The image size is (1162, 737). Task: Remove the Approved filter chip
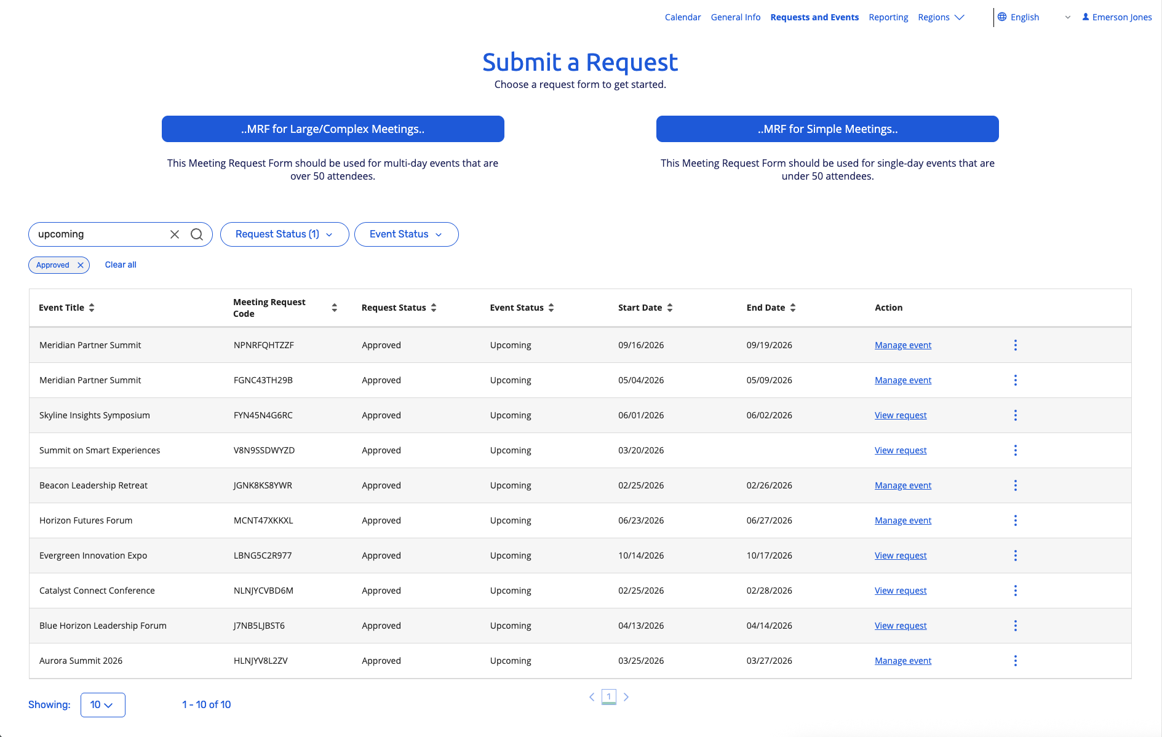81,265
